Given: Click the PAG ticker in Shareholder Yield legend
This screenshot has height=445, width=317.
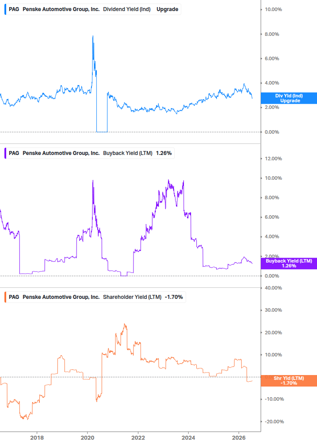Looking at the screenshot, I should (x=14, y=297).
